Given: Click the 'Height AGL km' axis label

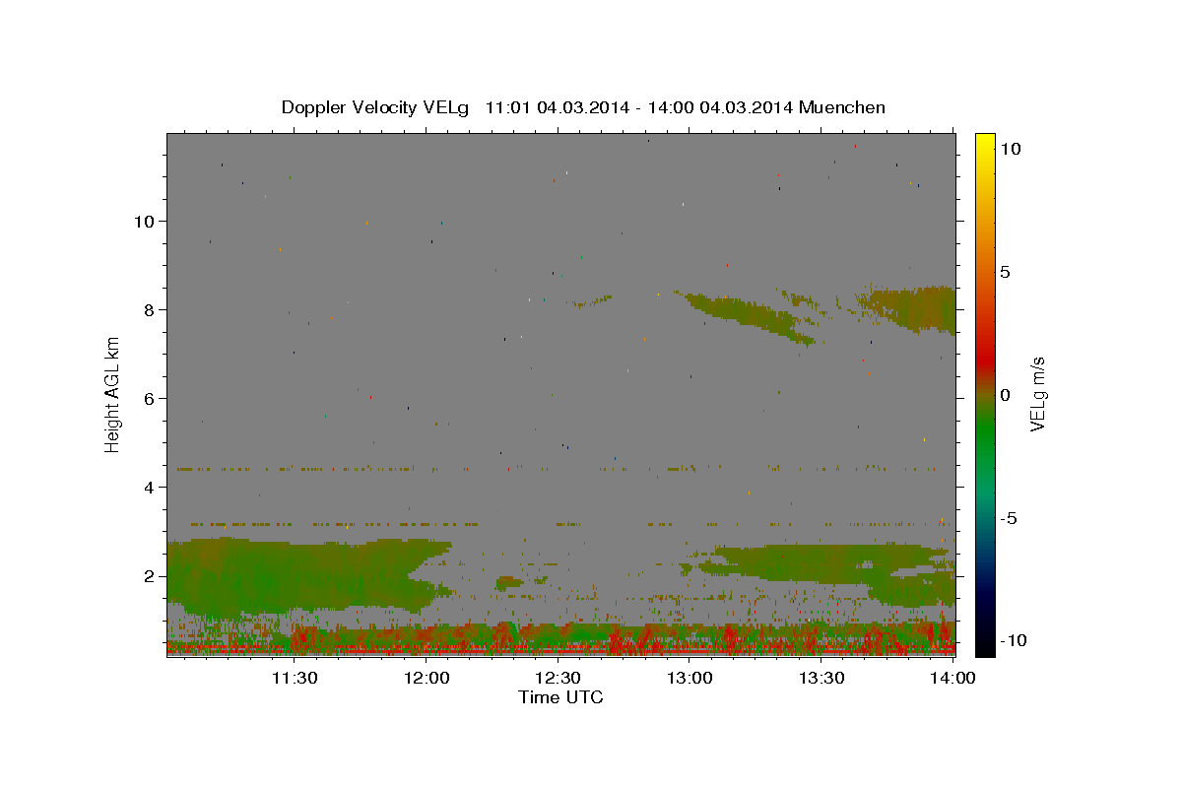Looking at the screenshot, I should pyautogui.click(x=113, y=394).
